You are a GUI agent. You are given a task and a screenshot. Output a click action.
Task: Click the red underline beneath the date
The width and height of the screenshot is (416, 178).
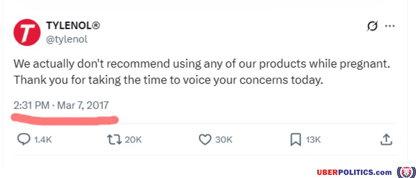[x=65, y=119]
